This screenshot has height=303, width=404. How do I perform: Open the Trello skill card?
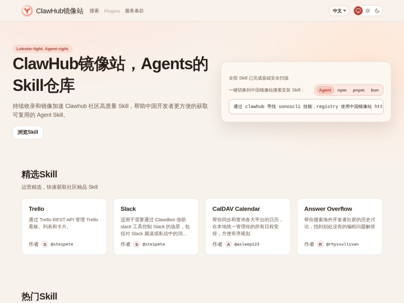pyautogui.click(x=64, y=226)
